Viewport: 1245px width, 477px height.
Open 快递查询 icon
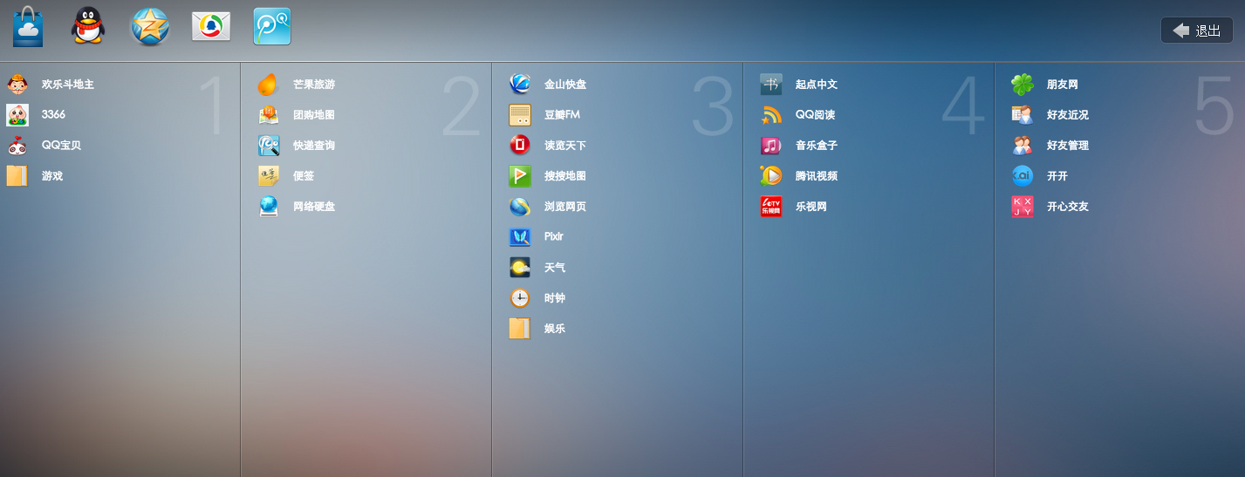coord(269,146)
